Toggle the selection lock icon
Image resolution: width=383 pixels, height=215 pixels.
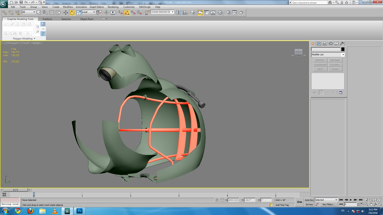pyautogui.click(x=217, y=200)
